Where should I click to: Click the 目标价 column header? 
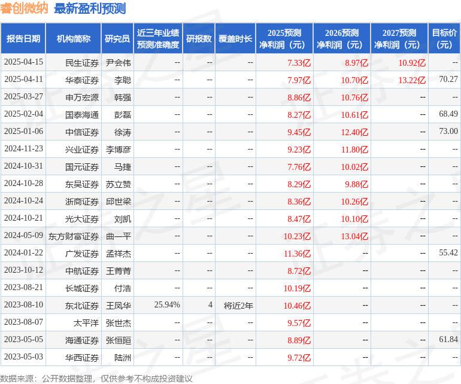[444, 38]
